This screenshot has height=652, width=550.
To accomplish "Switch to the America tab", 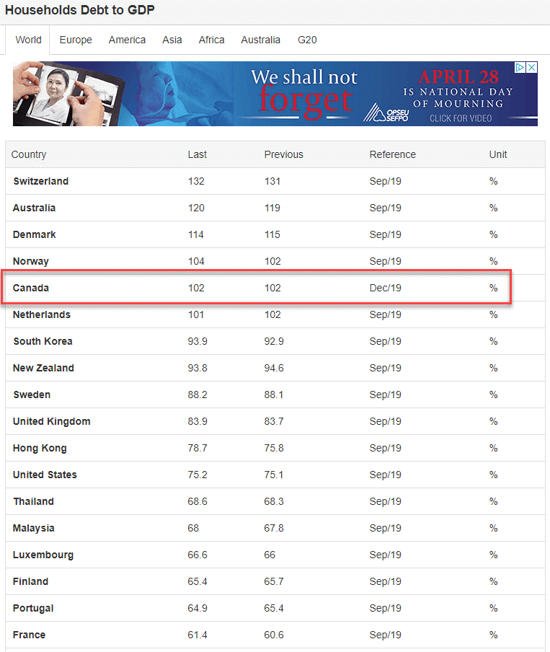I will pyautogui.click(x=127, y=40).
